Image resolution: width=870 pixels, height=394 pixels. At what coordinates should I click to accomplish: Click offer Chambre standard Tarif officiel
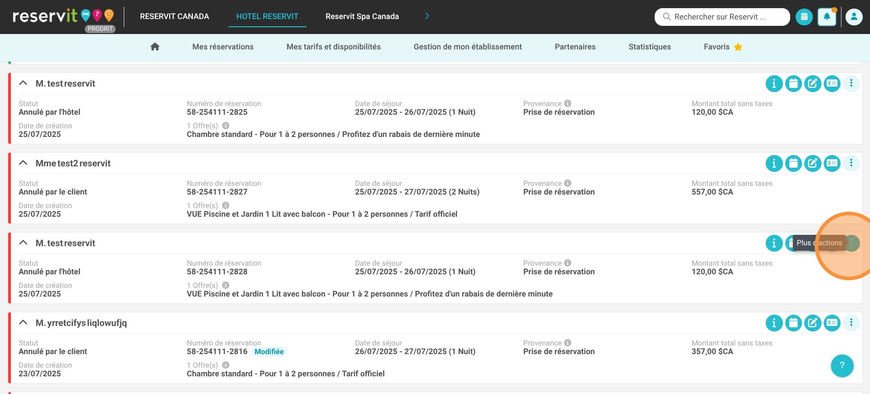pos(286,374)
